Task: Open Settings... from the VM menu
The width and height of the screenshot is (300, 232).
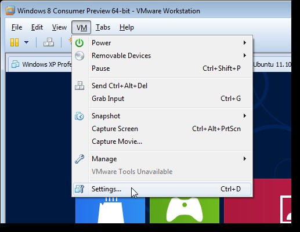Action: coord(162,189)
